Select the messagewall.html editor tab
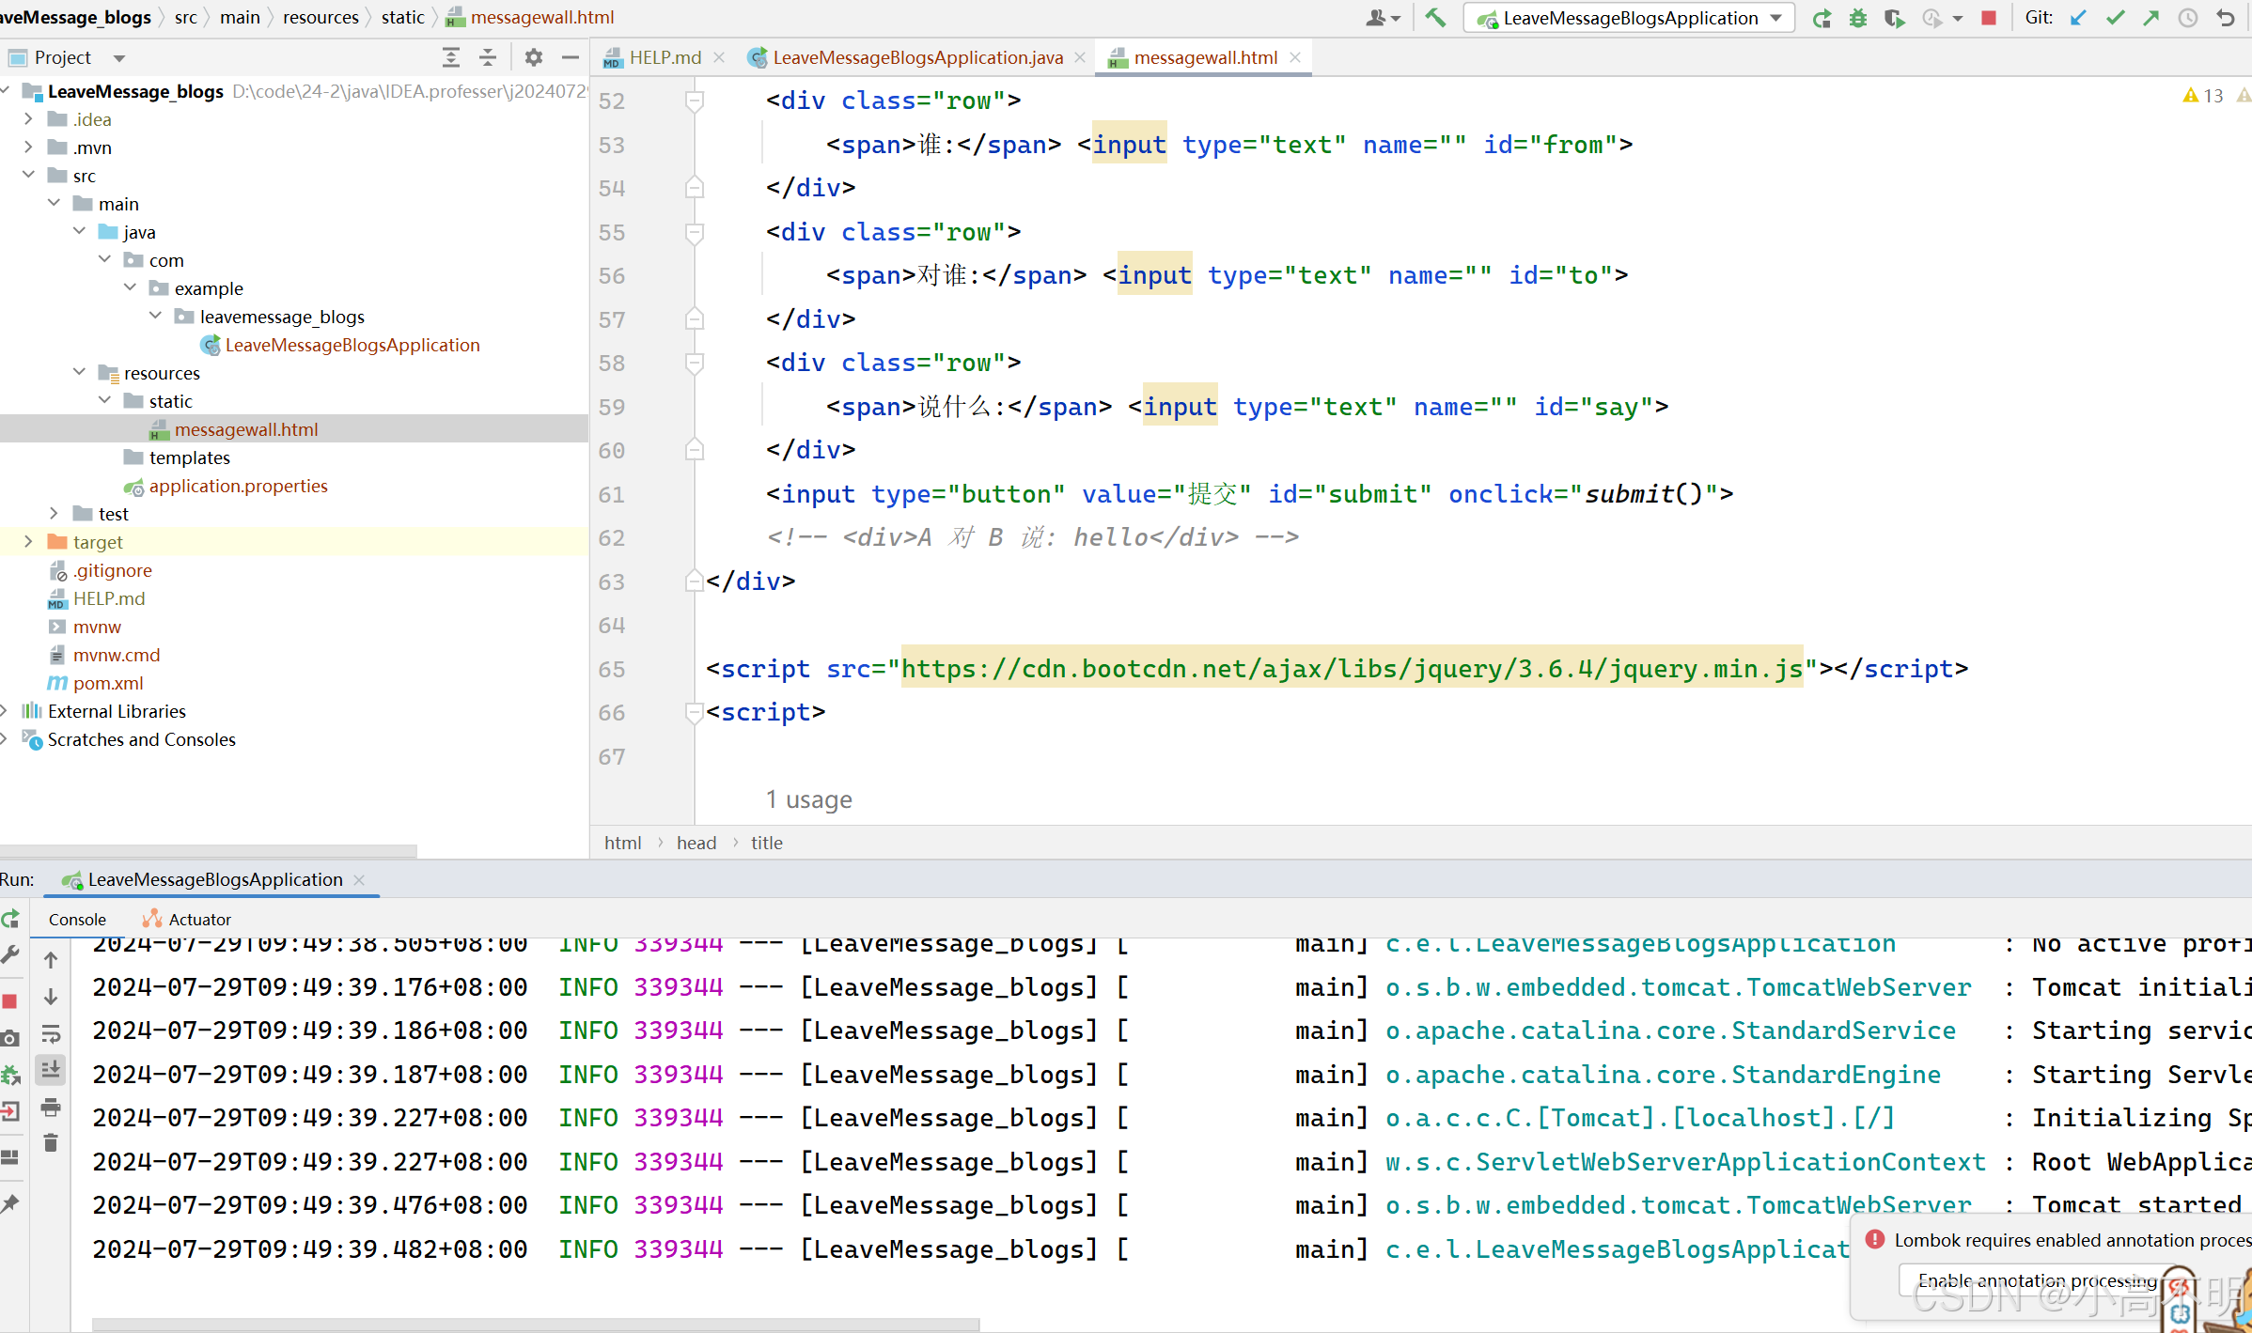Screen dimensions: 2252x1333 1205,57
